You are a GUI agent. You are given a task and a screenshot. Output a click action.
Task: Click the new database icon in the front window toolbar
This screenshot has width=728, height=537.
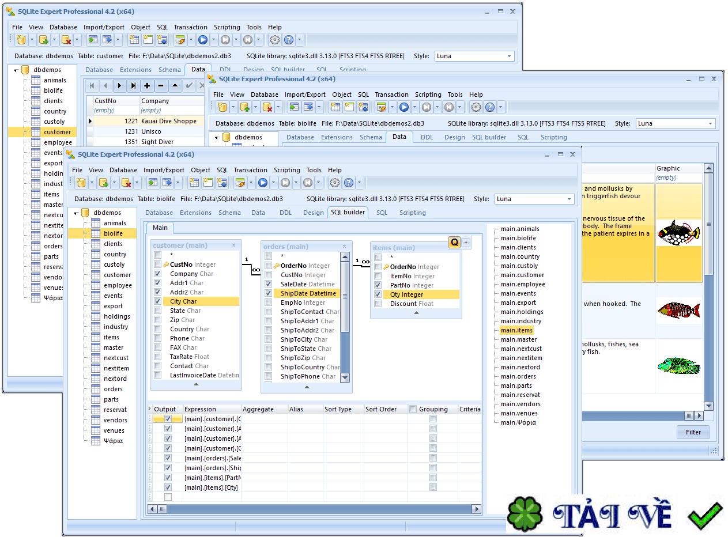[x=81, y=183]
